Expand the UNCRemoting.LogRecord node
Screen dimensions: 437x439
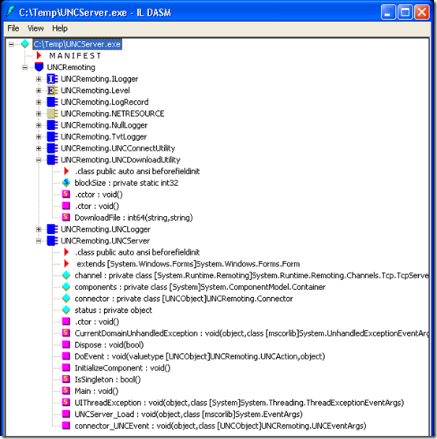39,102
